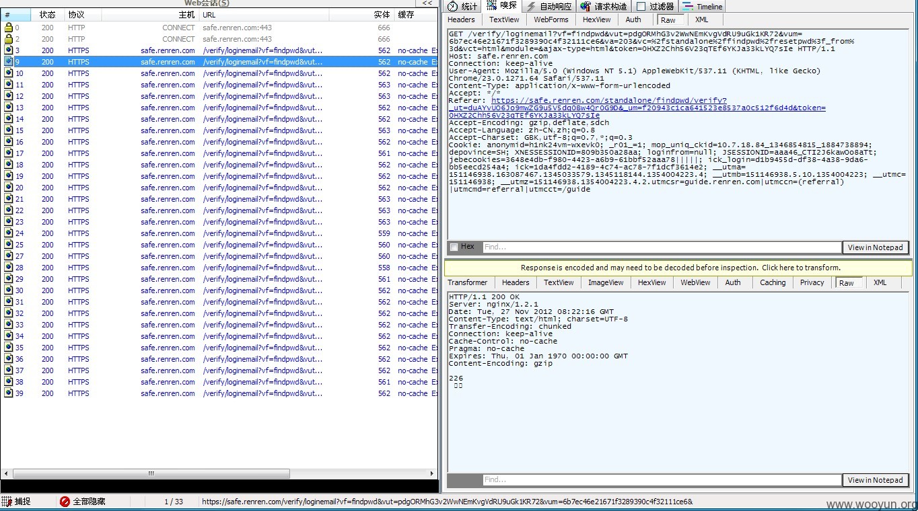Viewport: 918px width, 511px height.
Task: Select session 28 body size 558
Action: click(384, 268)
